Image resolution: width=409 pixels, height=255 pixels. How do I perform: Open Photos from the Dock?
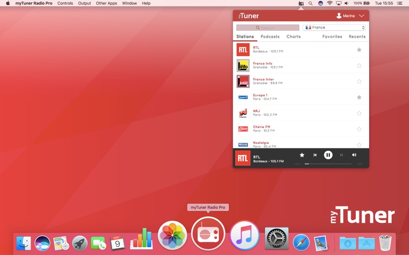(x=172, y=235)
